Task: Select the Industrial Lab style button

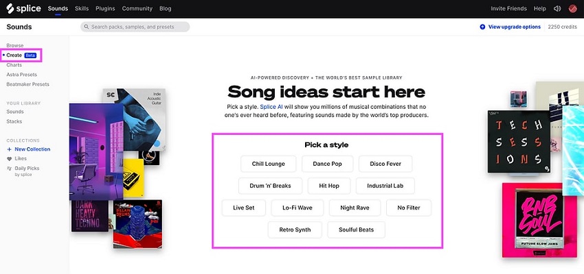Action: tap(385, 186)
